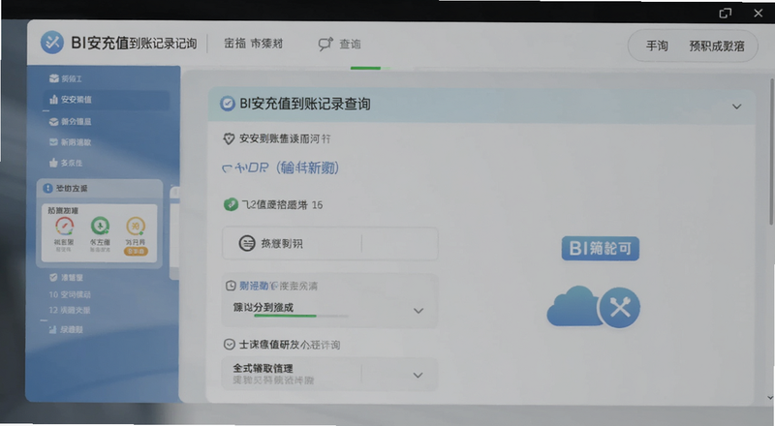Image resolution: width=775 pixels, height=426 pixels.
Task: Click the orange pill badge under the orange icon
Action: (x=136, y=251)
